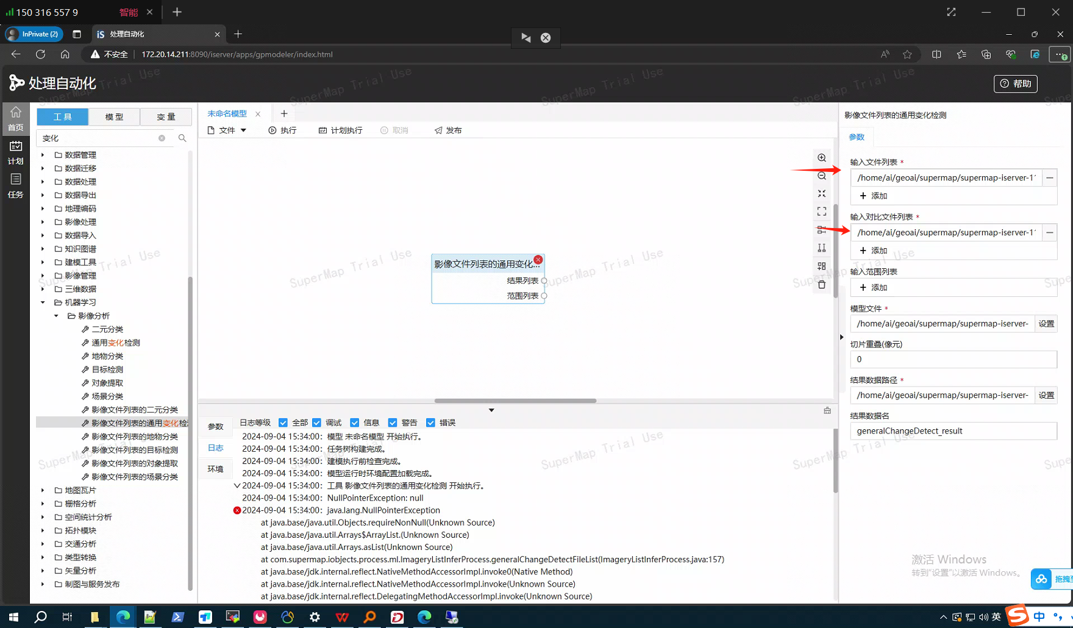Click 添加 under 输入文件列表

873,196
